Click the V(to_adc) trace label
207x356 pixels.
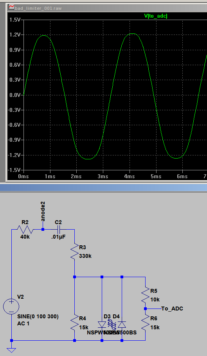156,16
